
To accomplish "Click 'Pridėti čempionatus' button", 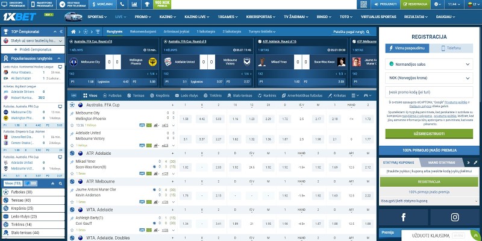I will pos(33,49).
